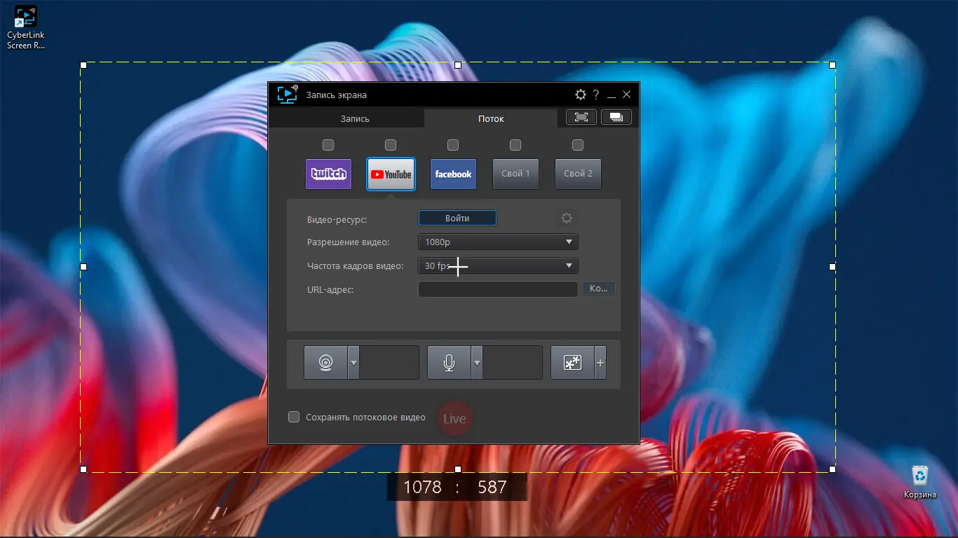
Task: Toggle the microphone button
Action: tap(449, 363)
